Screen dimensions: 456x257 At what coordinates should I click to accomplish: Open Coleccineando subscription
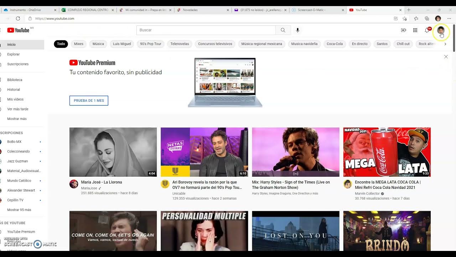tap(21, 151)
